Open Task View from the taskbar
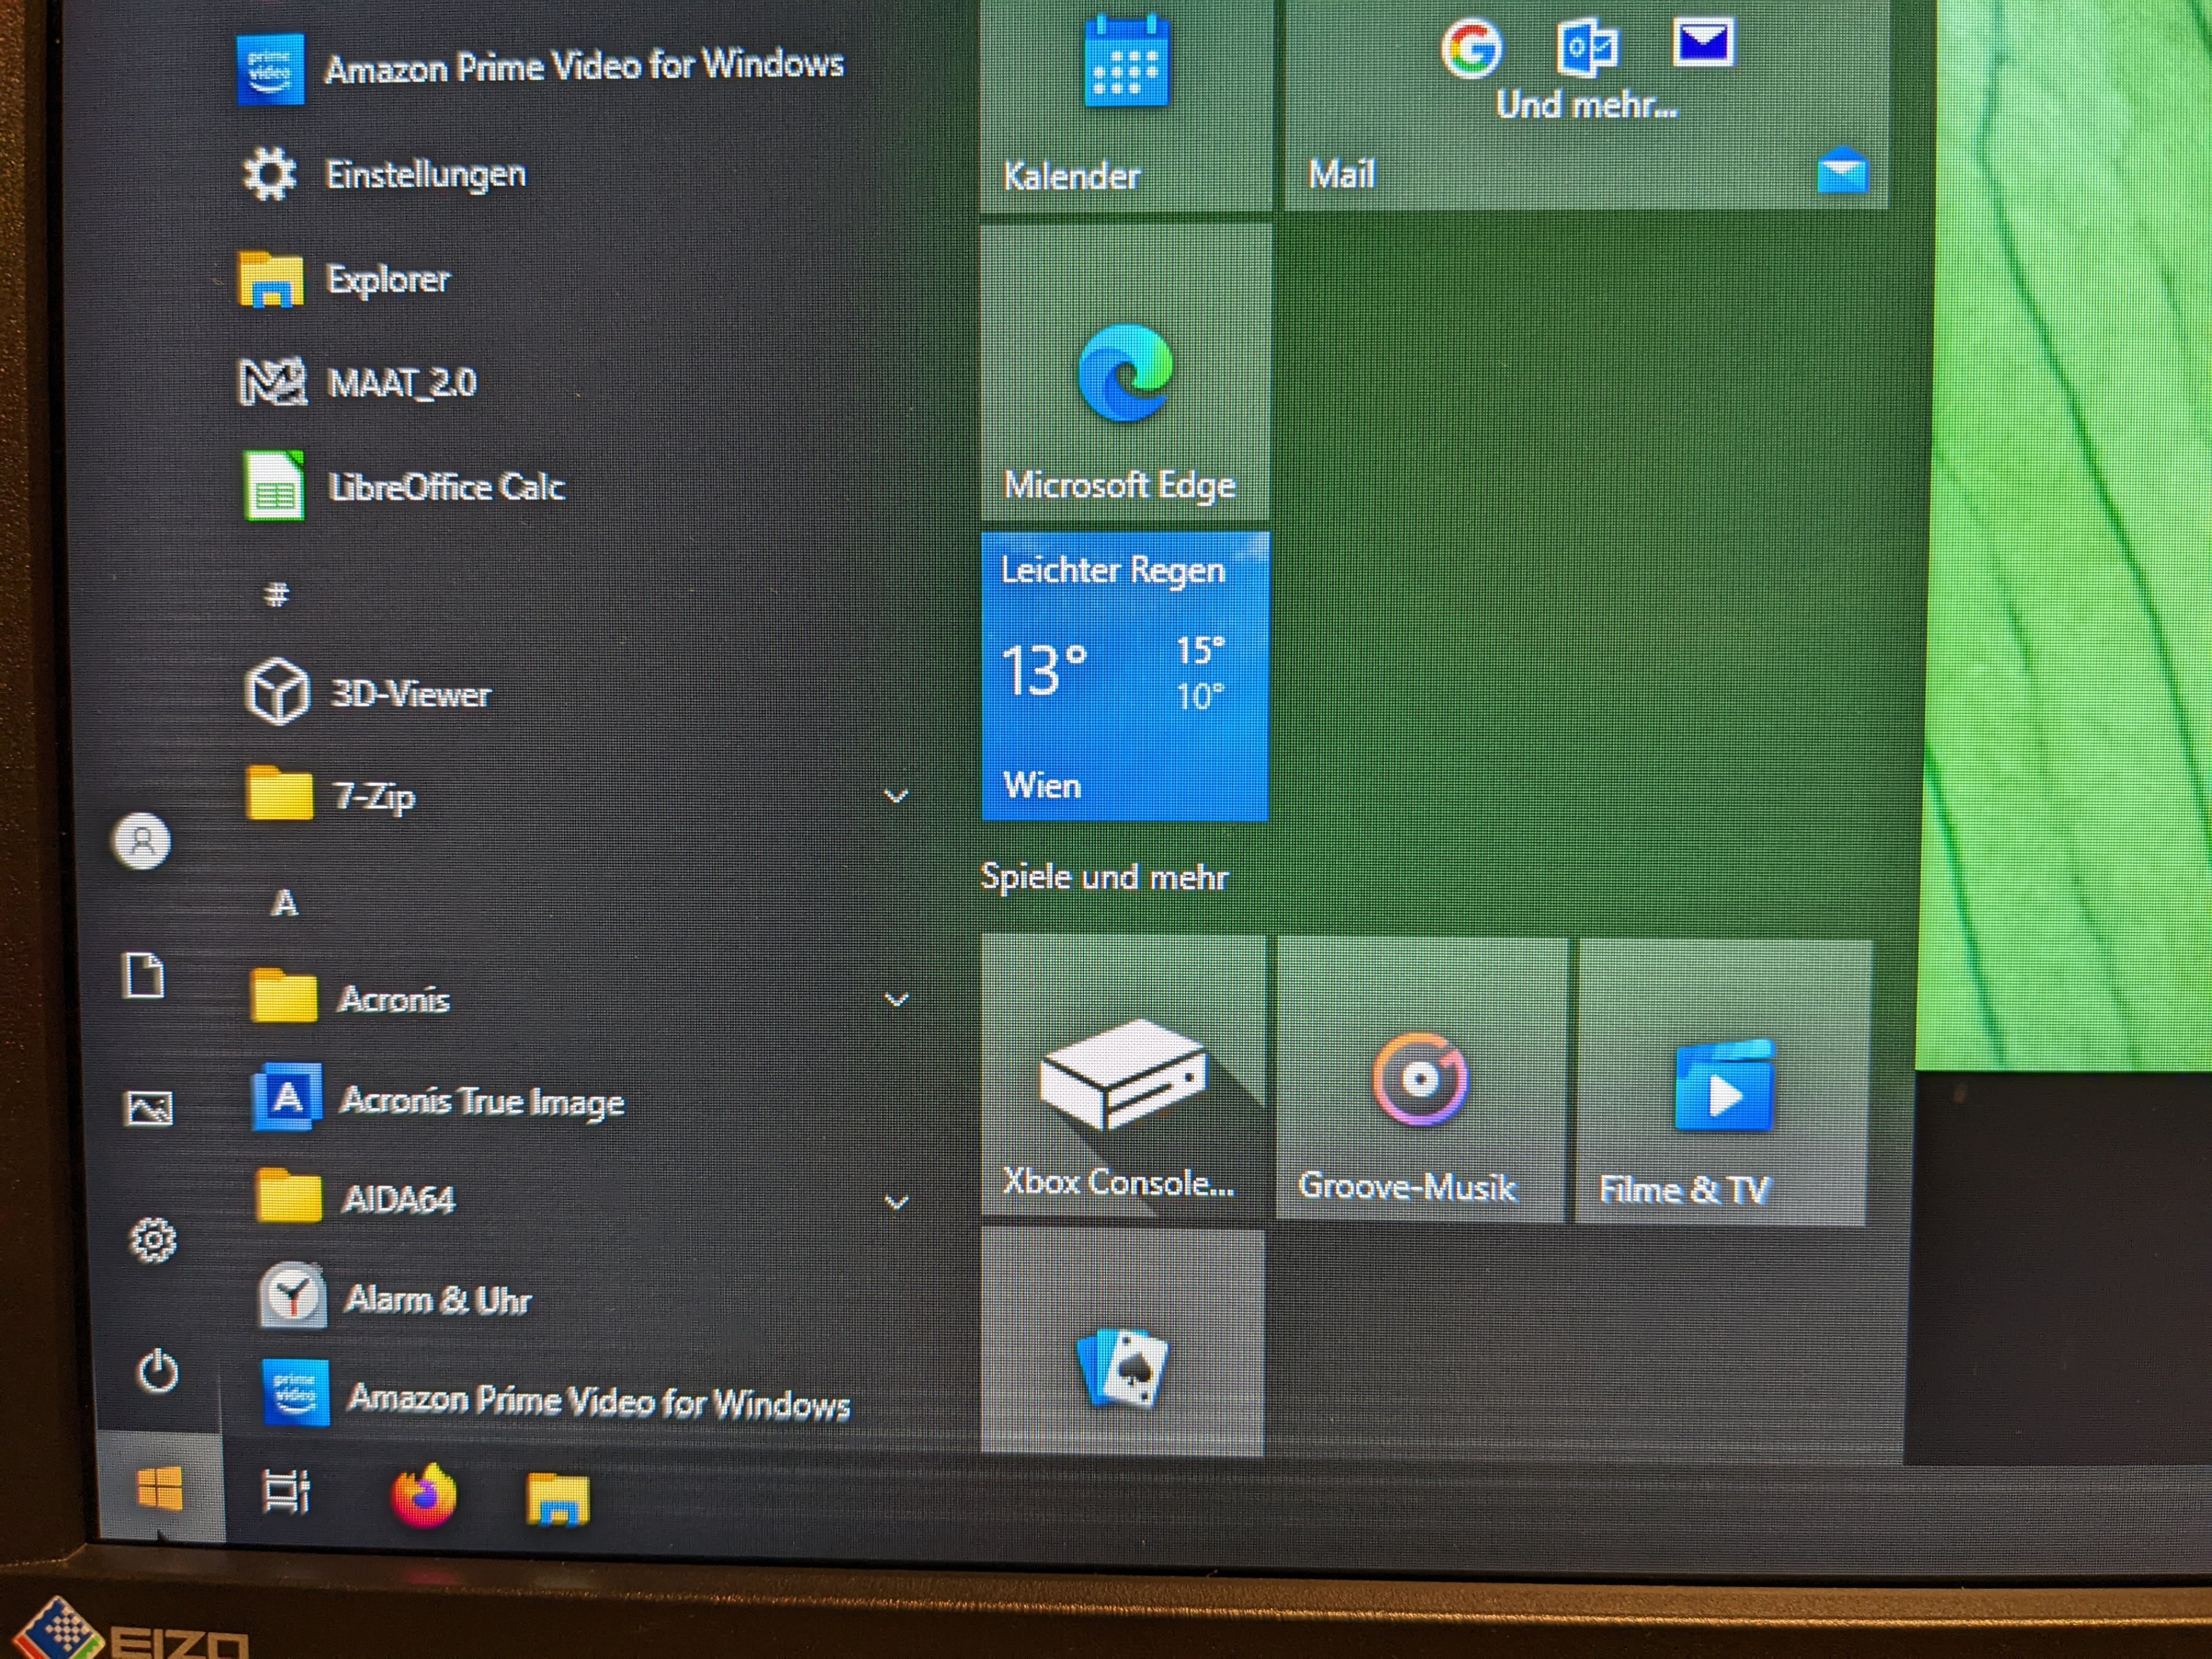This screenshot has height=1659, width=2212. click(286, 1493)
